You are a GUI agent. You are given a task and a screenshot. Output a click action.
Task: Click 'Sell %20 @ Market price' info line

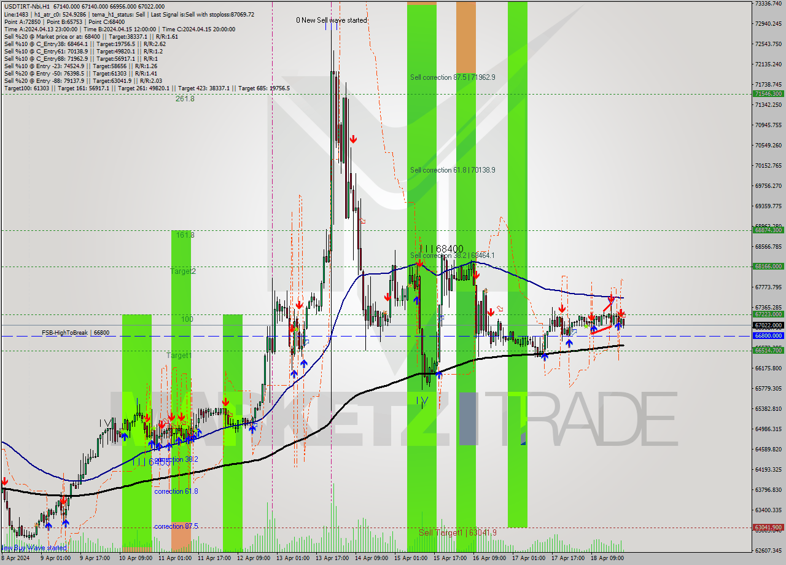91,36
